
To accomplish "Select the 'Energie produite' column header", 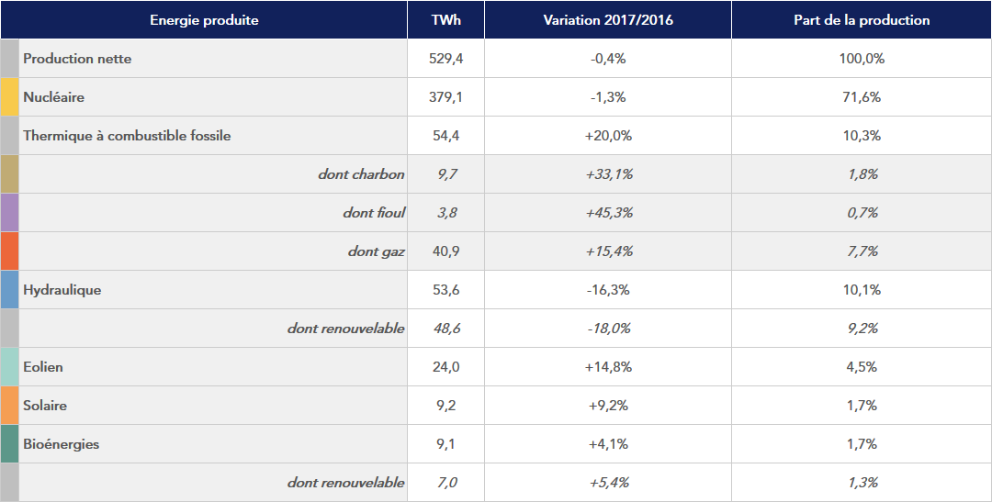I will (204, 20).
